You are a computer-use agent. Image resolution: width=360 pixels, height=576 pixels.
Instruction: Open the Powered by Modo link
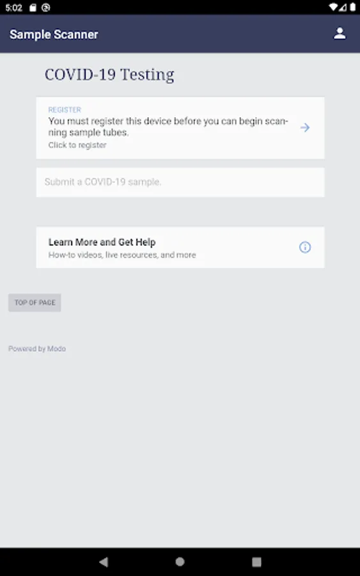click(x=37, y=349)
